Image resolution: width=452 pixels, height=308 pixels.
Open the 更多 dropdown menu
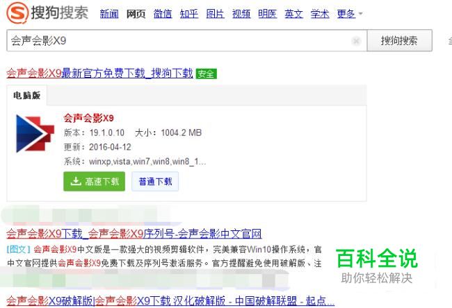[x=349, y=13]
